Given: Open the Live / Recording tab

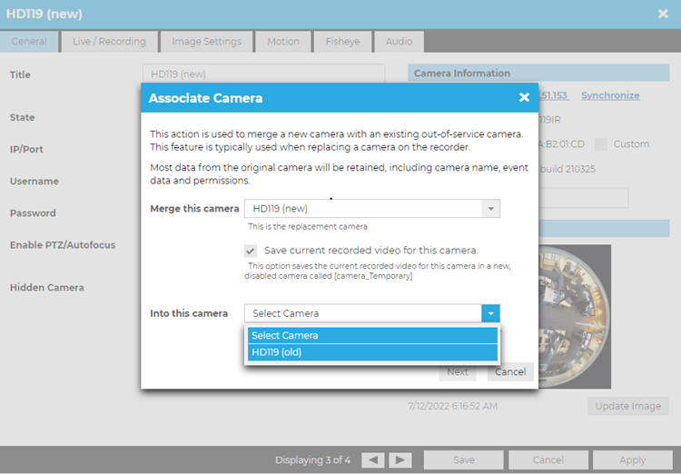Looking at the screenshot, I should click(110, 42).
